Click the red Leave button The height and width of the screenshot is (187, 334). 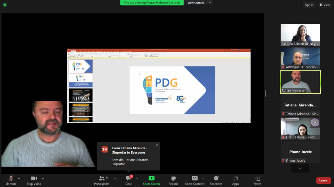click(x=323, y=180)
